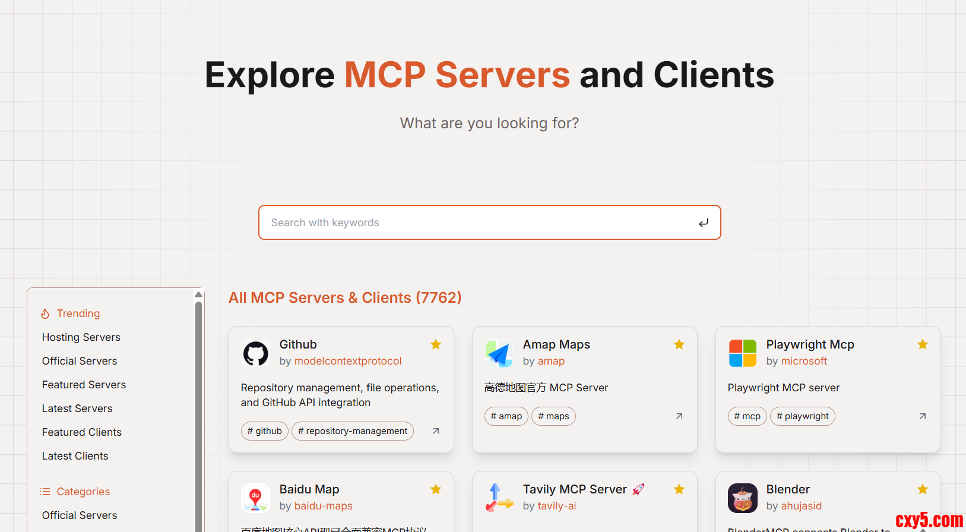This screenshot has width=966, height=532.
Task: Click the star on Amap Maps card
Action: coord(679,344)
